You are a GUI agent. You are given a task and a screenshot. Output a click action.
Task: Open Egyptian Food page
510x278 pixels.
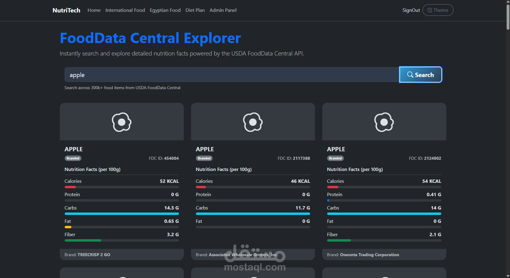(x=165, y=10)
